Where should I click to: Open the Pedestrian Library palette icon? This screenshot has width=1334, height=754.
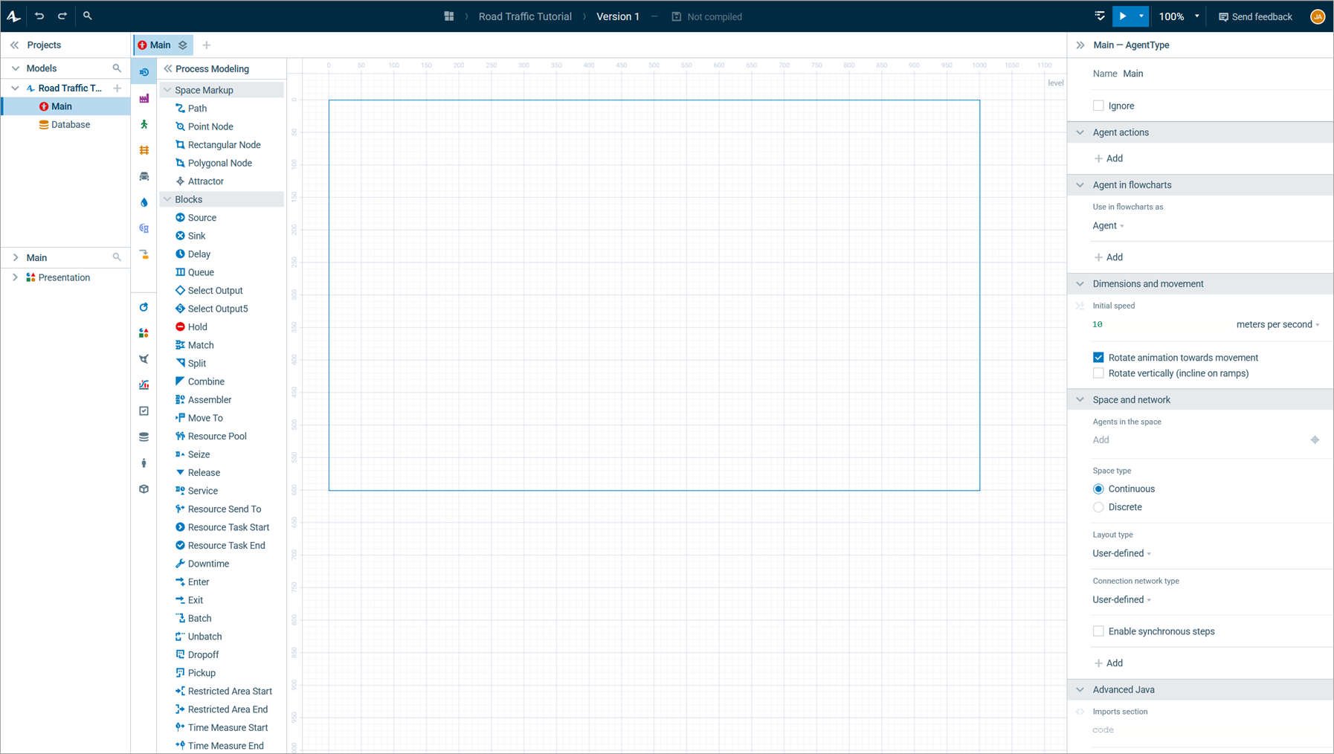pyautogui.click(x=144, y=124)
